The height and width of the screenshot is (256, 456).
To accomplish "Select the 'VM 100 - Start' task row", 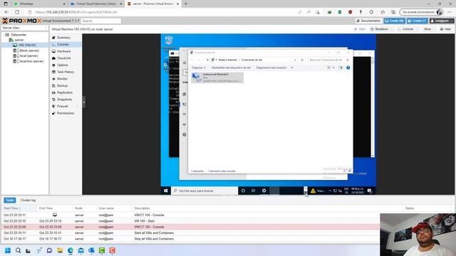I will [190, 221].
